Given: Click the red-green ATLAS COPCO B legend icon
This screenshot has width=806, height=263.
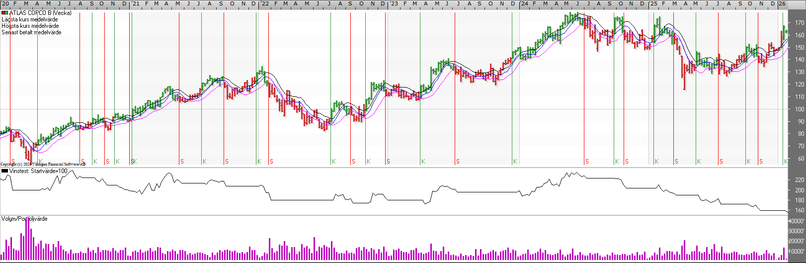Looking at the screenshot, I should coord(5,13).
